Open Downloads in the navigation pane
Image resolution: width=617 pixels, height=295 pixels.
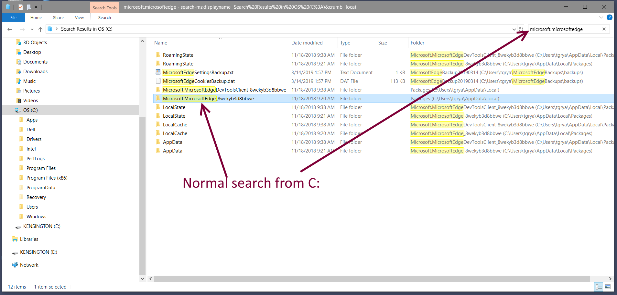pos(35,72)
